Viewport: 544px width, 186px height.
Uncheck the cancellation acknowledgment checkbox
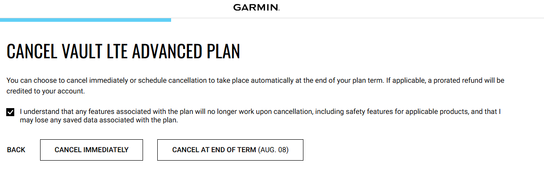[10, 112]
